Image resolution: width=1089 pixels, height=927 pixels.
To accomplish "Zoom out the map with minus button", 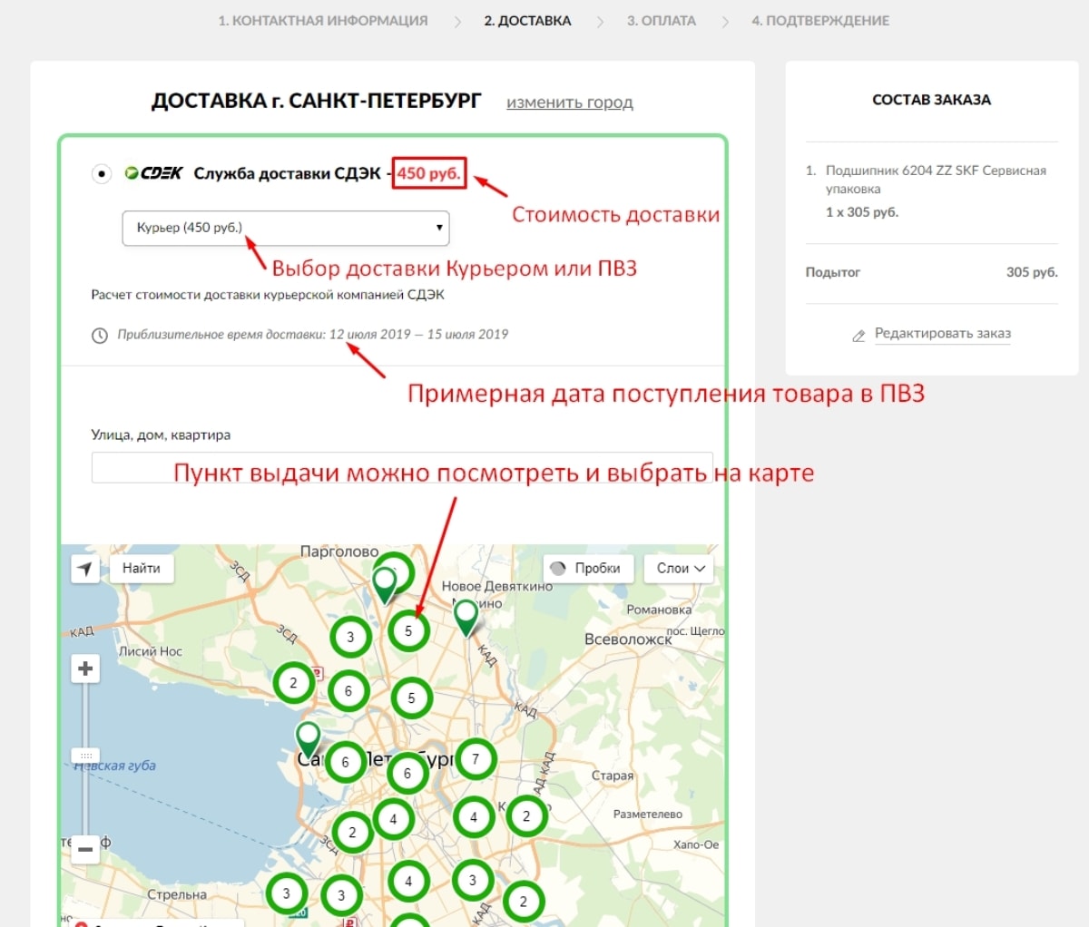I will pyautogui.click(x=85, y=849).
